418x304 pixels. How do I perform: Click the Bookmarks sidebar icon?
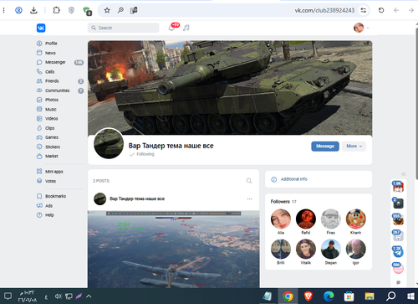(x=39, y=196)
